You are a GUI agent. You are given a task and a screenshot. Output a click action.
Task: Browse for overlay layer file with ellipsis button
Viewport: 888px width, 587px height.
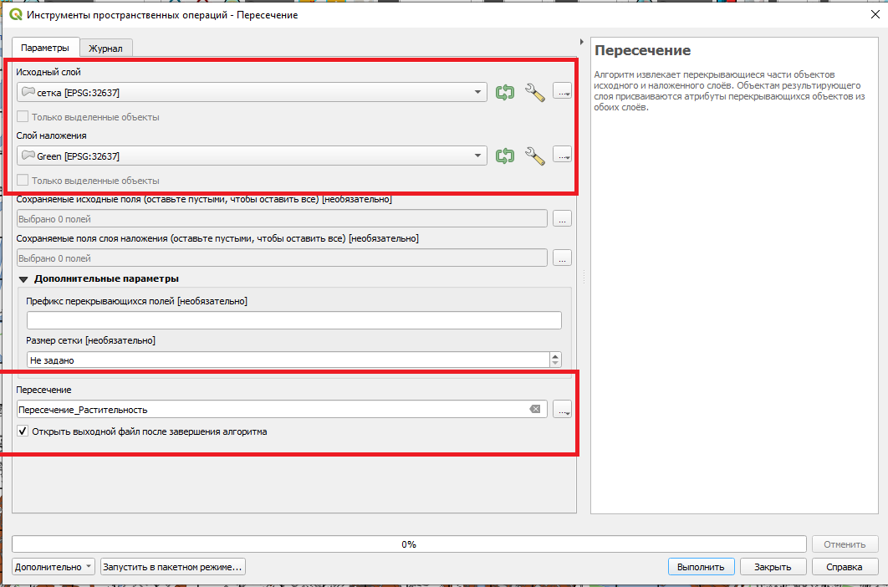pyautogui.click(x=562, y=156)
